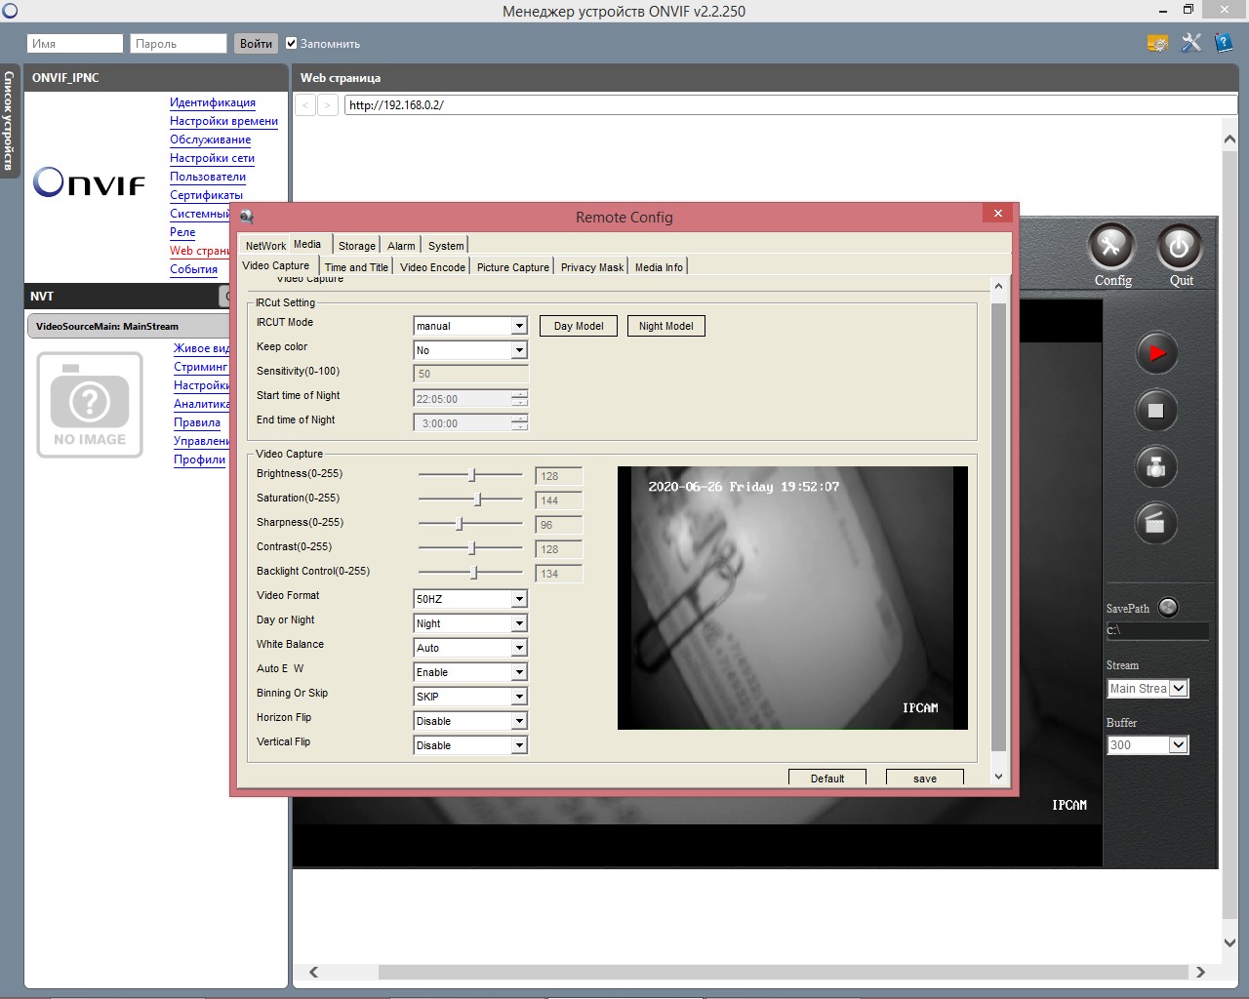Viewport: 1249px width, 999px height.
Task: Click the Night Model button
Action: tap(665, 326)
